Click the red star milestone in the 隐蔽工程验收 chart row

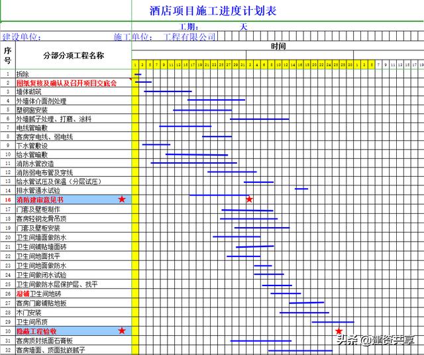tap(339, 331)
